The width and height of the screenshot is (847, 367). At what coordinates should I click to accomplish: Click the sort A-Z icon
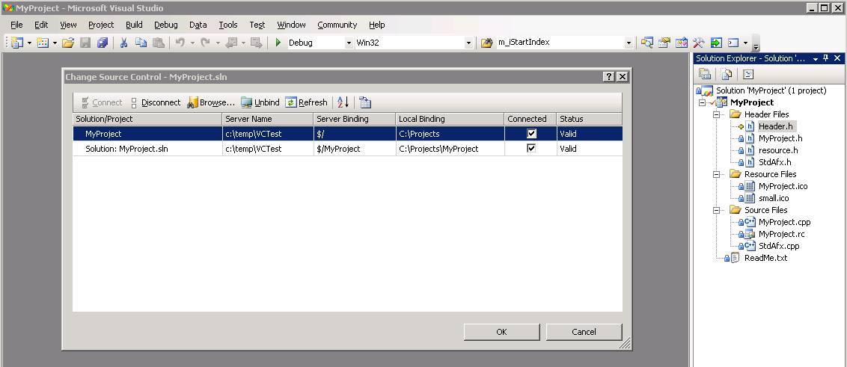point(343,102)
